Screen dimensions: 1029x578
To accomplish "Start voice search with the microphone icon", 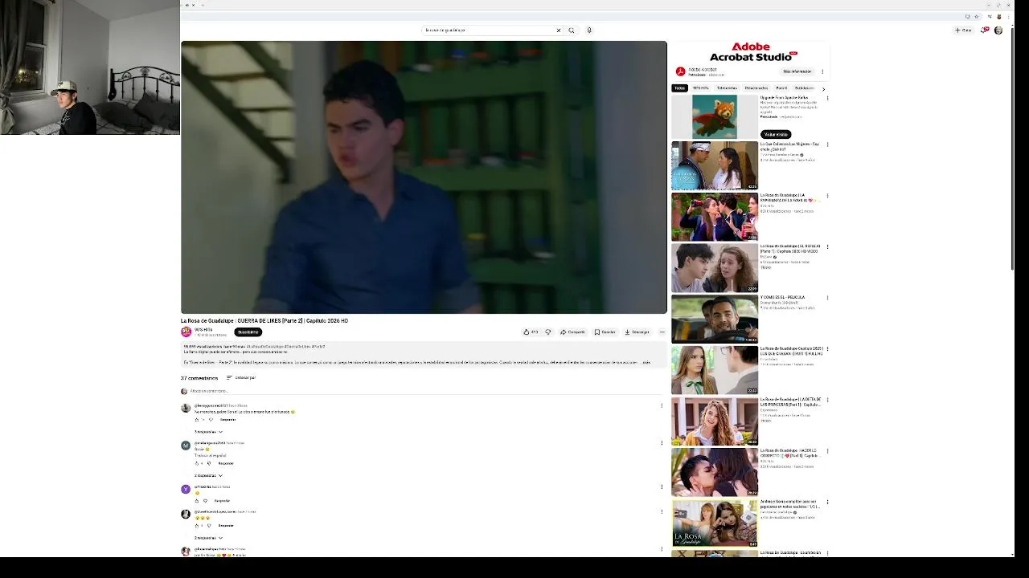I will (589, 31).
